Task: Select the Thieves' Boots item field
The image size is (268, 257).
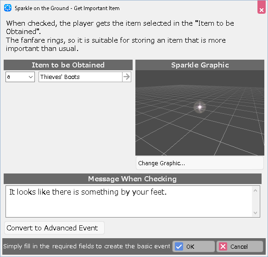Action: 80,77
